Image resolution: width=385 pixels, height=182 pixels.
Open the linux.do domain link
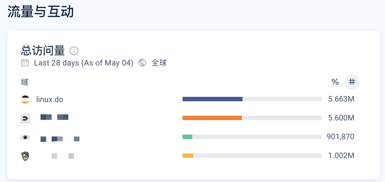50,99
